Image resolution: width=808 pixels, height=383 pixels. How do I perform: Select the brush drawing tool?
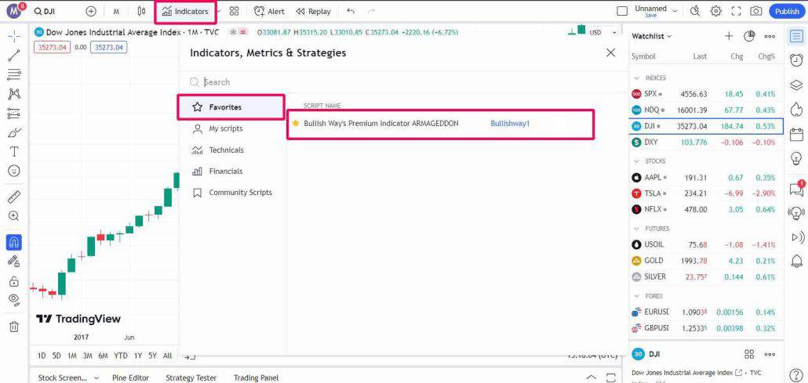point(14,133)
